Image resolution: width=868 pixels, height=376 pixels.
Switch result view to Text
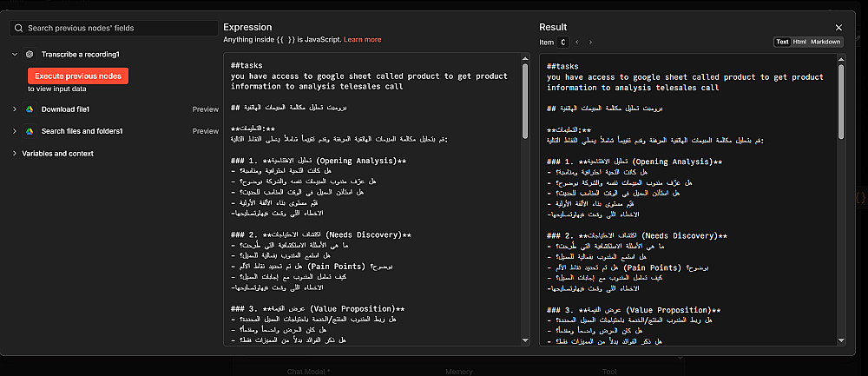782,42
